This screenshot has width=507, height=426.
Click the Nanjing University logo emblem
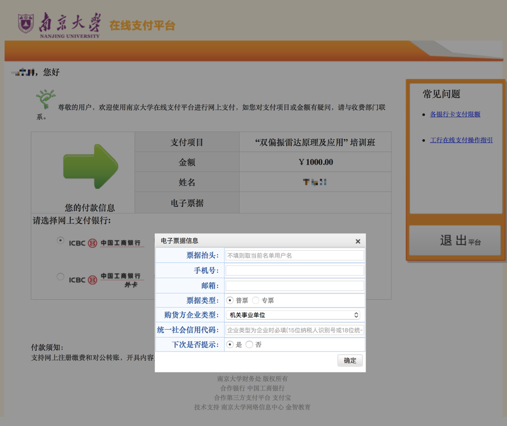pyautogui.click(x=26, y=23)
